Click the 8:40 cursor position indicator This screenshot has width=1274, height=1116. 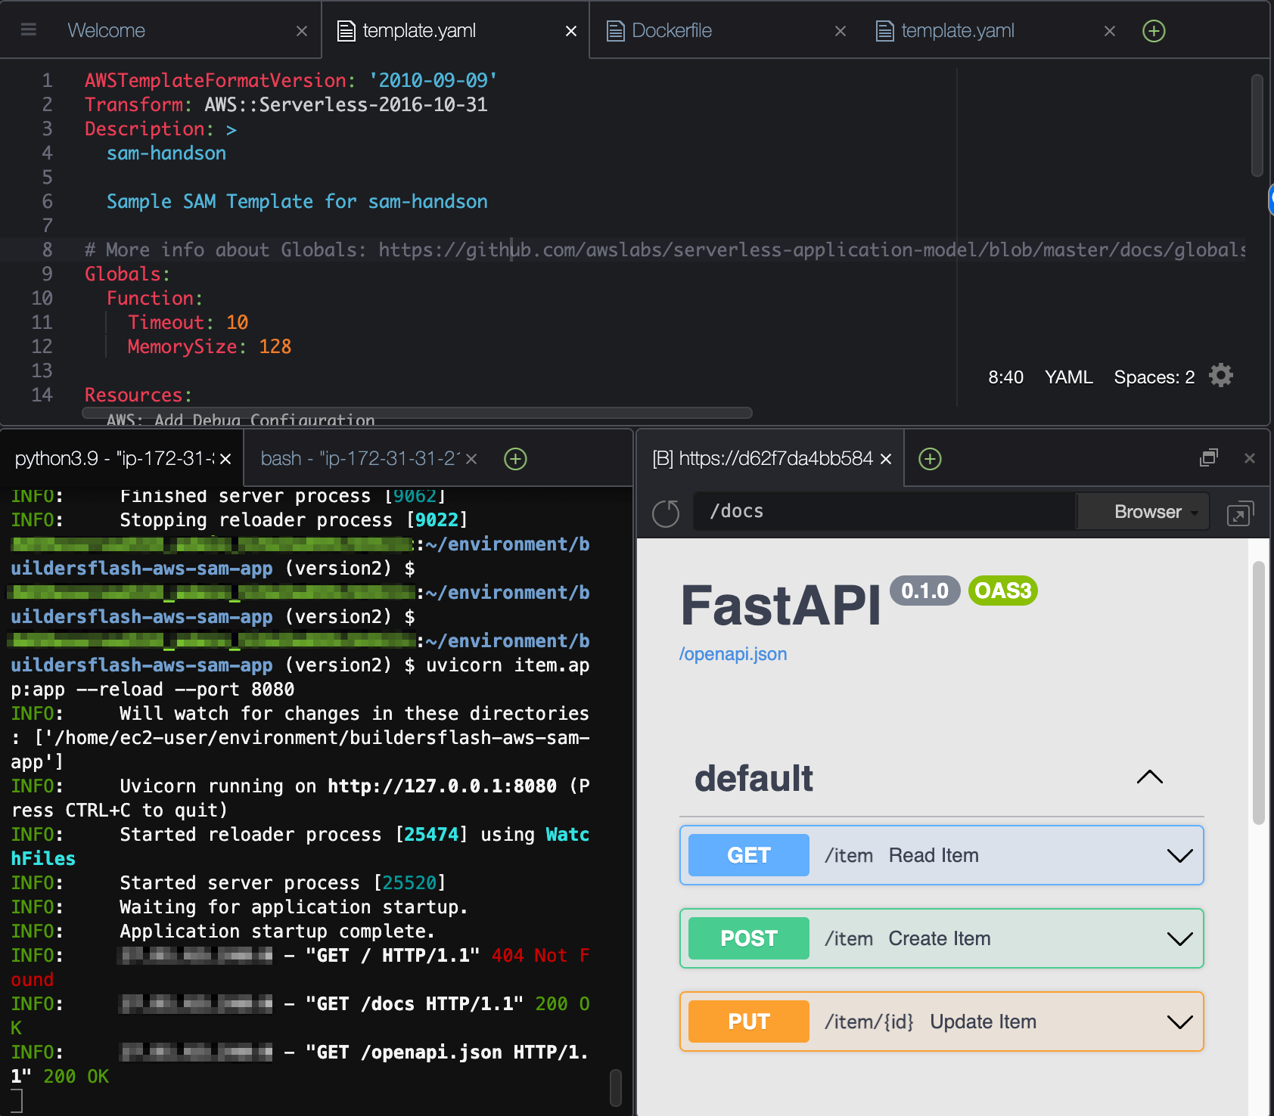click(x=1005, y=377)
